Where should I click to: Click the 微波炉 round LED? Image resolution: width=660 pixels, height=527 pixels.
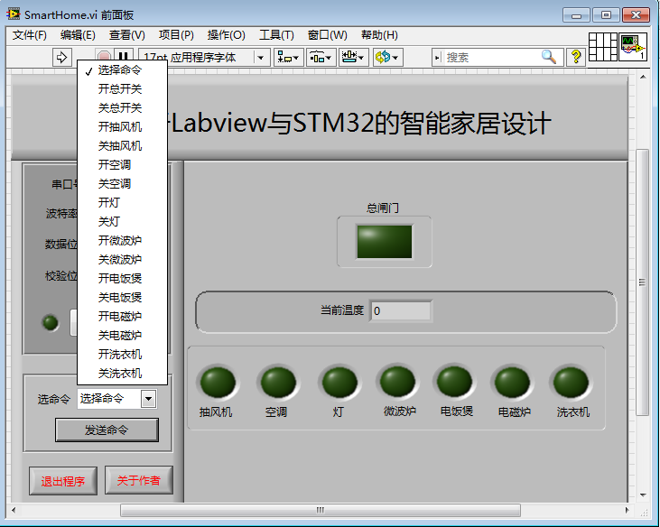pyautogui.click(x=397, y=382)
